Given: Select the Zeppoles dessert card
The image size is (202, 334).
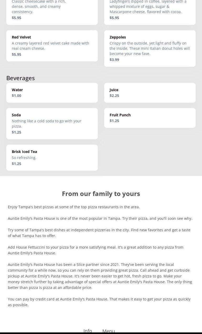Looking at the screenshot, I should 150,48.
